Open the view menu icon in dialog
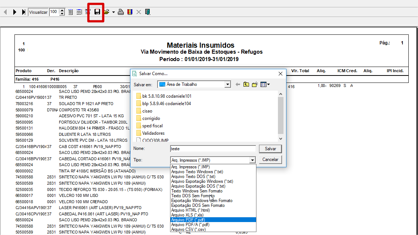 [265, 84]
